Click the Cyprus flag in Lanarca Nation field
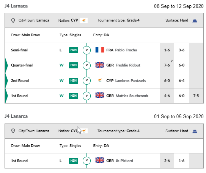 [x=84, y=131]
